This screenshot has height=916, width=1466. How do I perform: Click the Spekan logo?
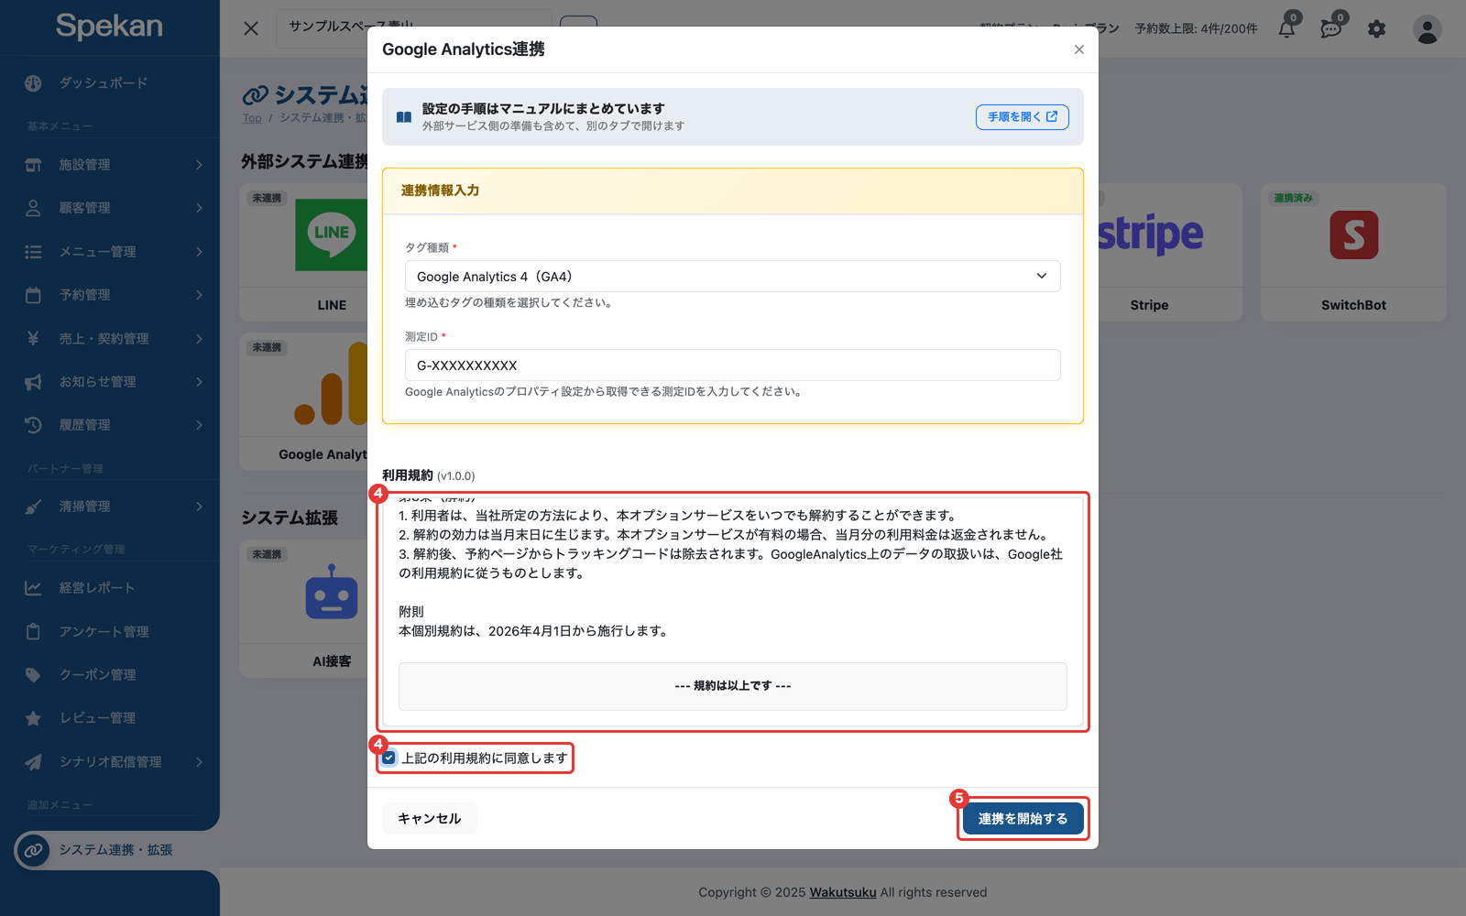[109, 27]
